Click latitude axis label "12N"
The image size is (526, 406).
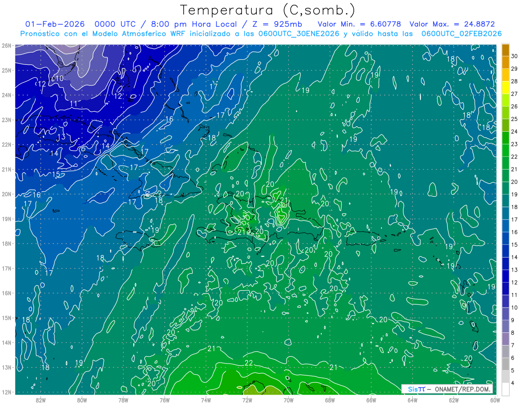coord(7,392)
